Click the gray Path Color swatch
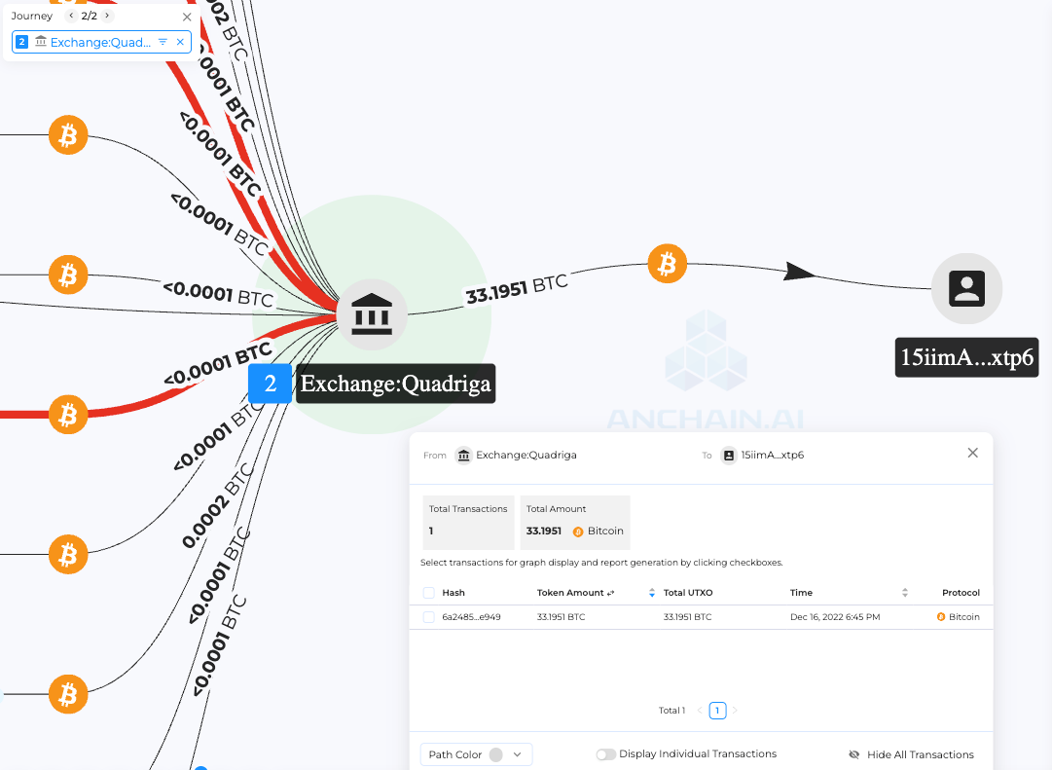Screen dimensions: 1052x770 (x=495, y=754)
